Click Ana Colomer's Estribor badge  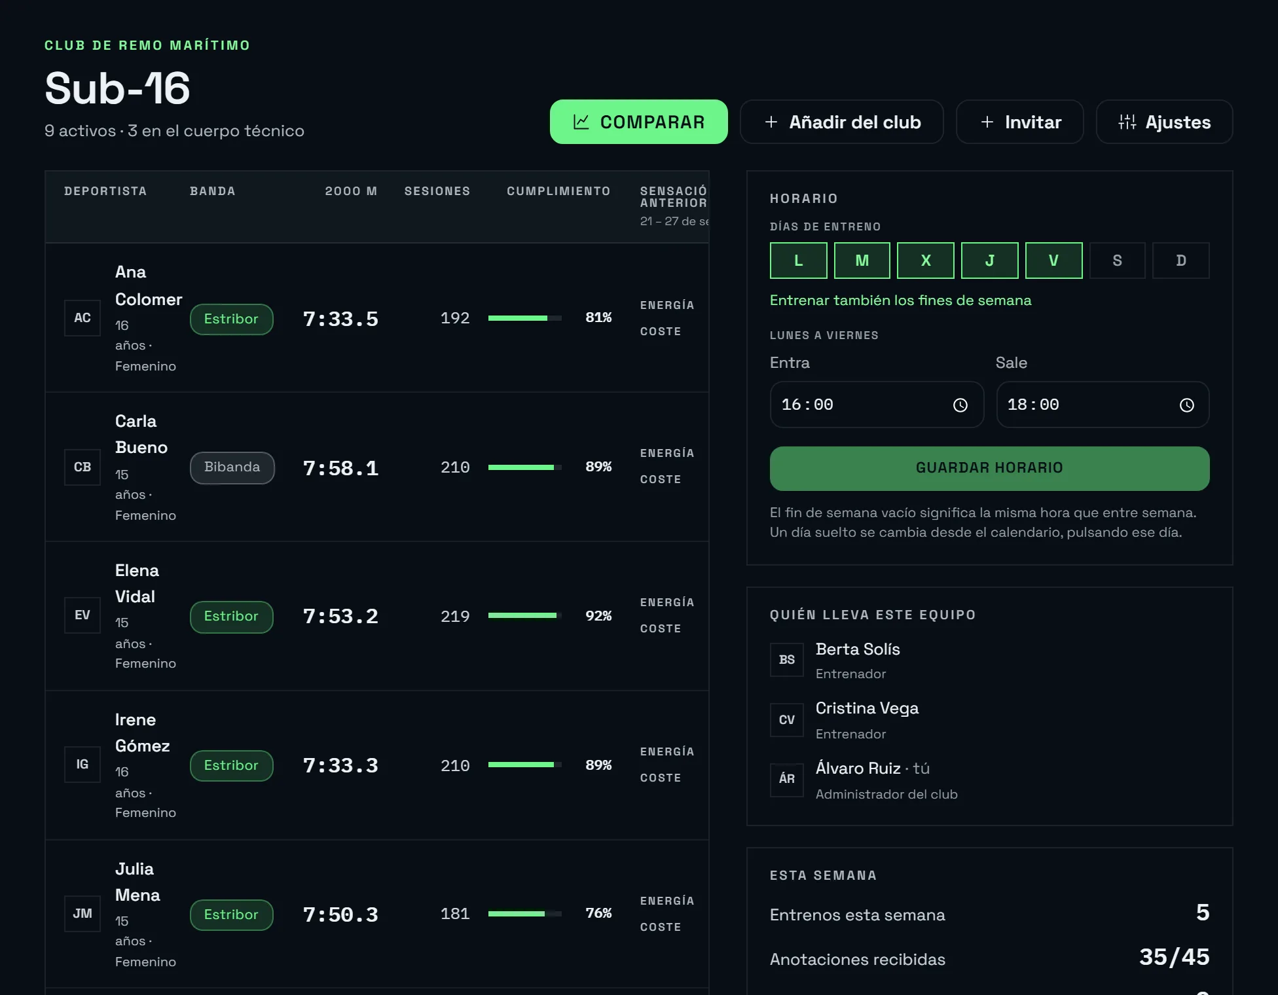[x=232, y=319]
